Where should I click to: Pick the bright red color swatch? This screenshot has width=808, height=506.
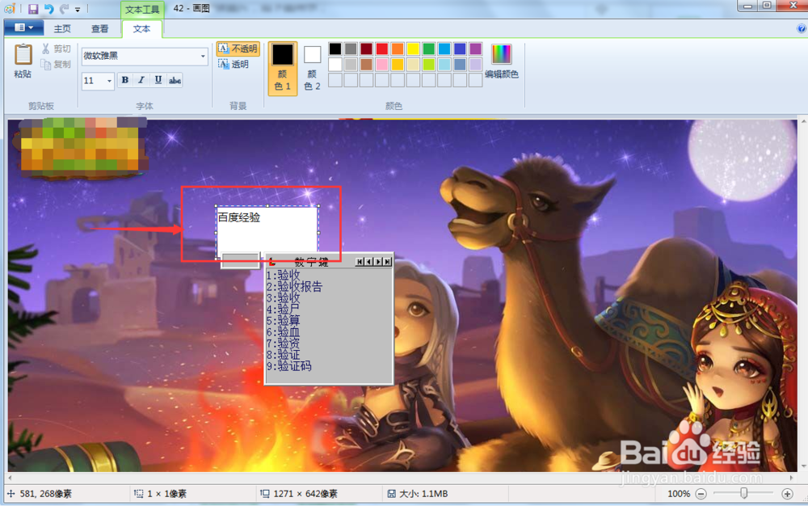pos(382,49)
